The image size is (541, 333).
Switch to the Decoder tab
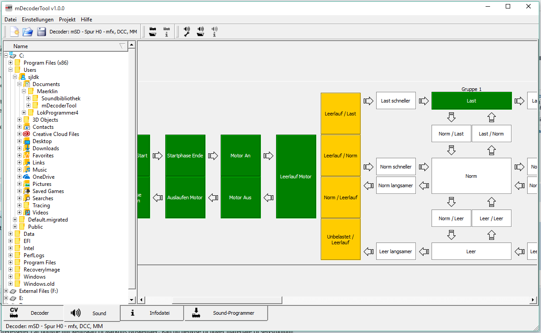33,313
